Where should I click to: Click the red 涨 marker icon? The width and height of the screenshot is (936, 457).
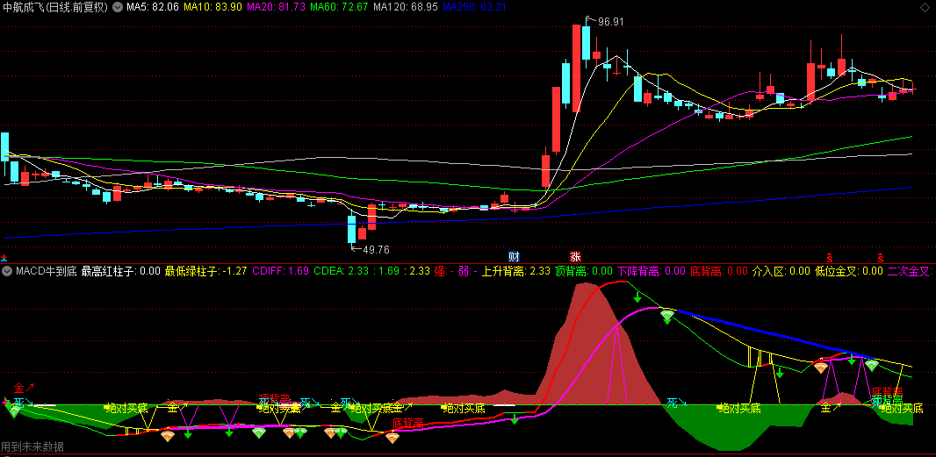[x=575, y=257]
